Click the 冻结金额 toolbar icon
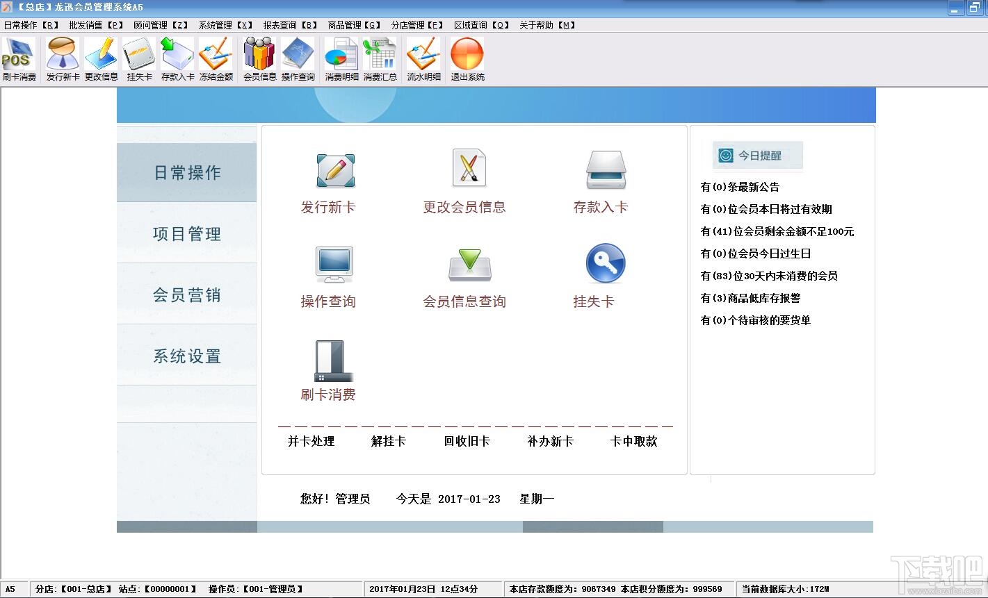988x598 pixels. coord(216,59)
